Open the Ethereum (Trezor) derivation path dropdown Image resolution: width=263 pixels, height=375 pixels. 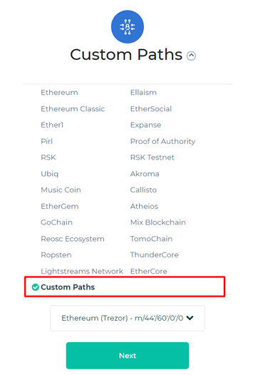tap(128, 318)
